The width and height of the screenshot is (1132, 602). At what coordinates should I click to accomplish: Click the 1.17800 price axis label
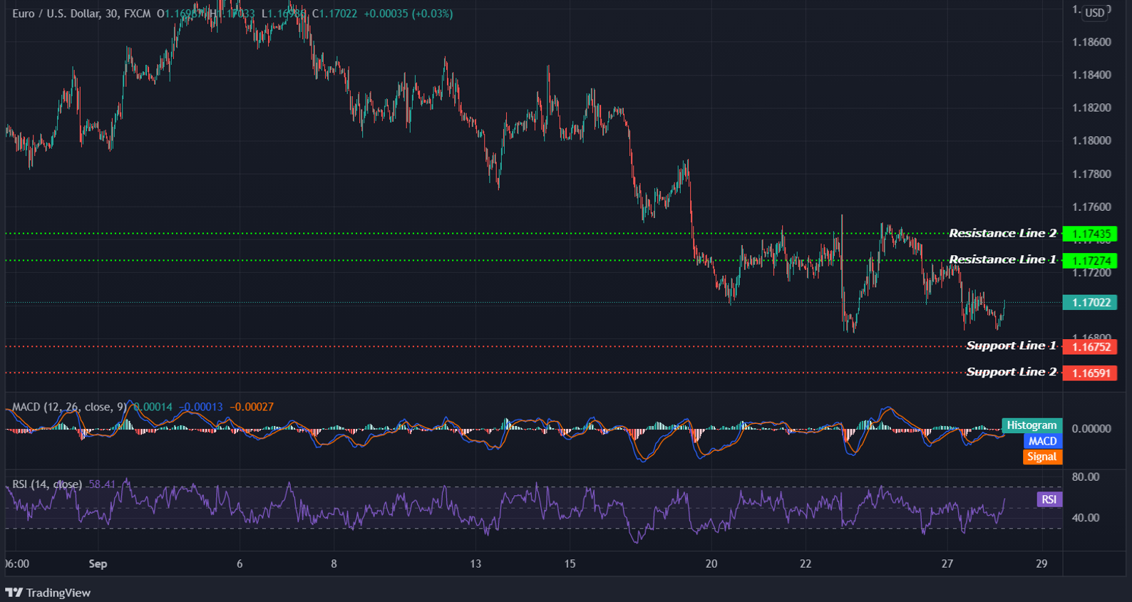(x=1091, y=174)
